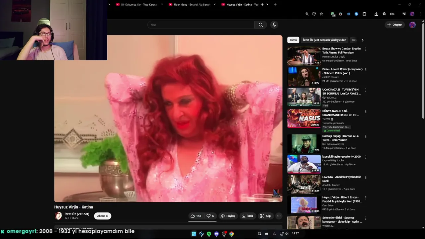The height and width of the screenshot is (239, 425).
Task: Click the incognito-style hat extension icon
Action: click(384, 14)
